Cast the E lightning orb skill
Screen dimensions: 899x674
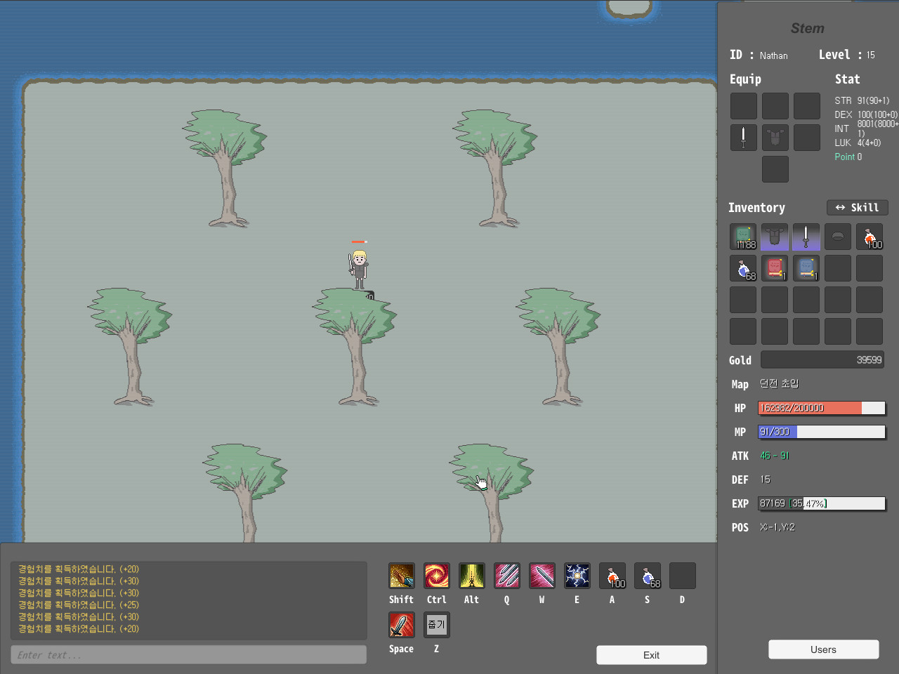pyautogui.click(x=577, y=575)
